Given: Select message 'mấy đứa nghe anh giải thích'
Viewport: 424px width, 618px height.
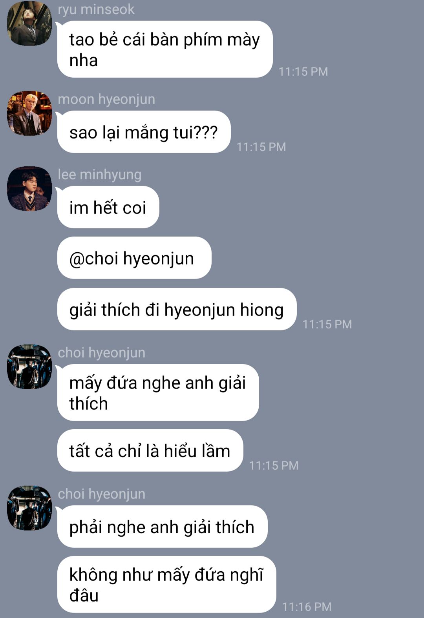Looking at the screenshot, I should pyautogui.click(x=158, y=392).
